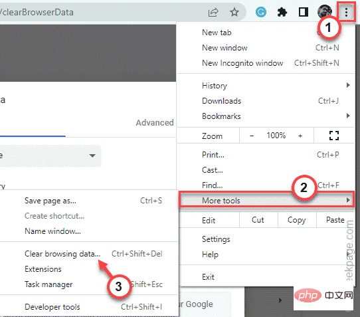
Task: Select Cast... menu entry
Action: pos(266,170)
